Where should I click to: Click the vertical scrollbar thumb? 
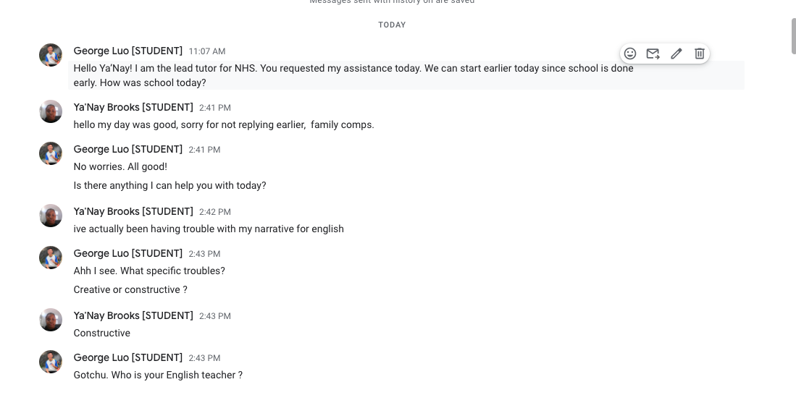click(x=793, y=36)
